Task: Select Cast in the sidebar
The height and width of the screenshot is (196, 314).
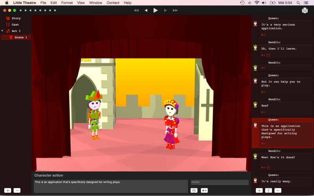Action: tap(15, 25)
